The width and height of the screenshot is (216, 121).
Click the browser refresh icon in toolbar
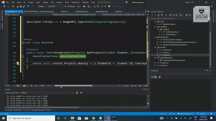click(x=79, y=6)
